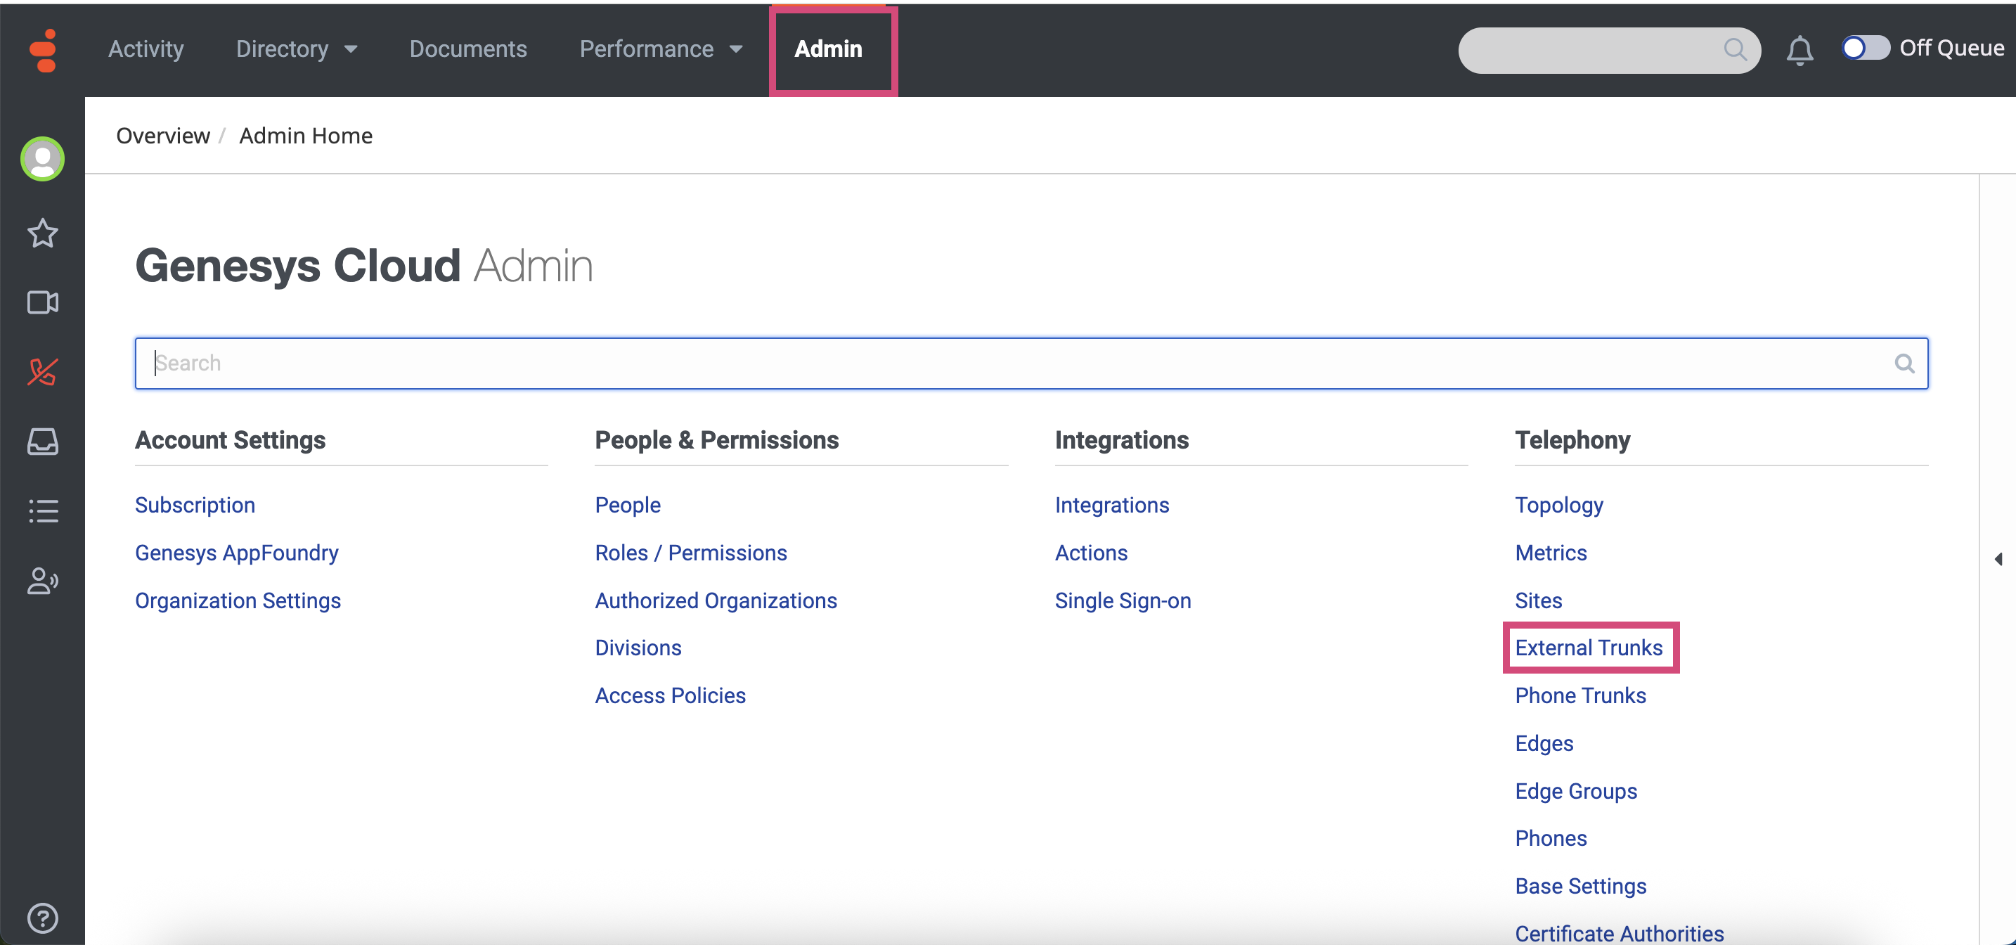
Task: Open the agent speaking sidebar icon
Action: 42,581
